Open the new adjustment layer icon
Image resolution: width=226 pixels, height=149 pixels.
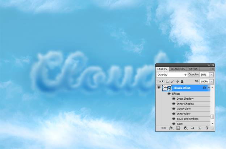pyautogui.click(x=185, y=128)
